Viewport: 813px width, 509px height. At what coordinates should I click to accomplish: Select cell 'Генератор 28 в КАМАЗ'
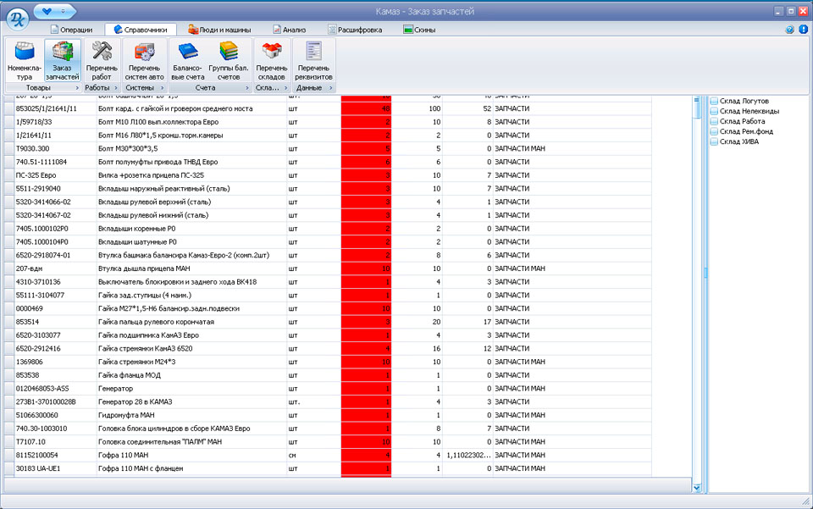(x=191, y=401)
